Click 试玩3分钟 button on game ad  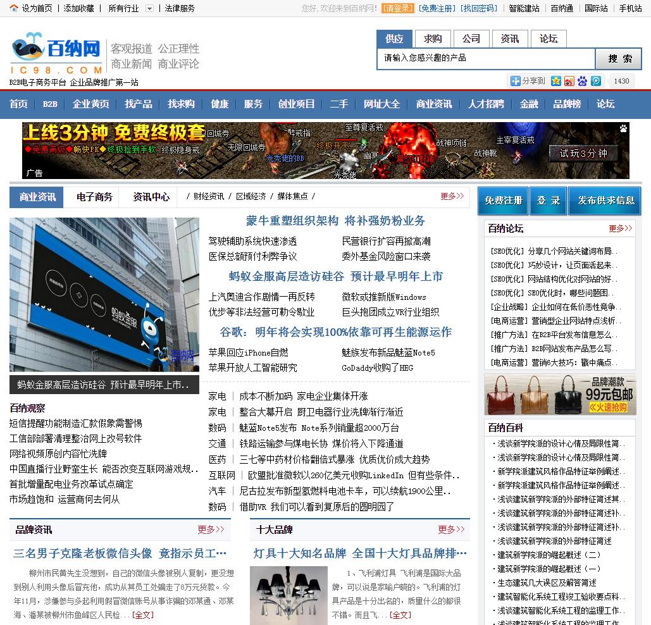tap(583, 154)
